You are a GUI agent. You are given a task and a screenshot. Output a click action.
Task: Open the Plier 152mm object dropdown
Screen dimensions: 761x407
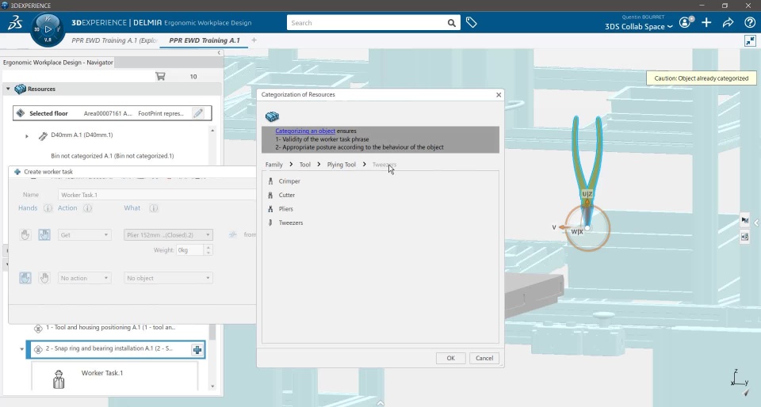pyautogui.click(x=168, y=235)
